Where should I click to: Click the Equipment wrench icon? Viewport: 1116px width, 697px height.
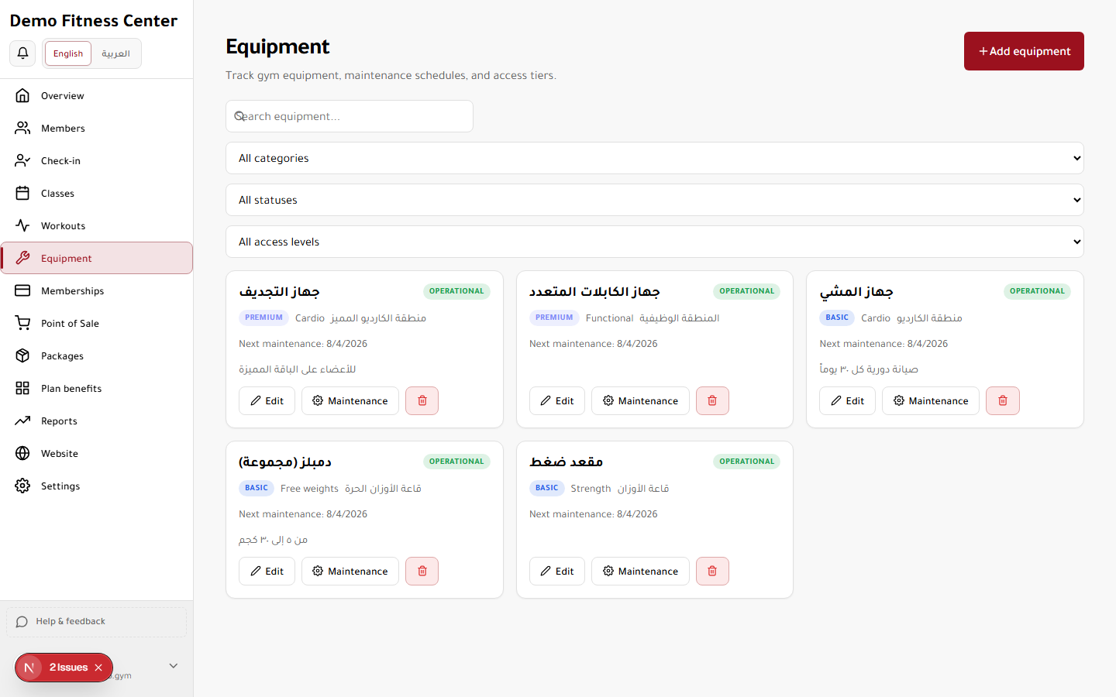tap(22, 259)
